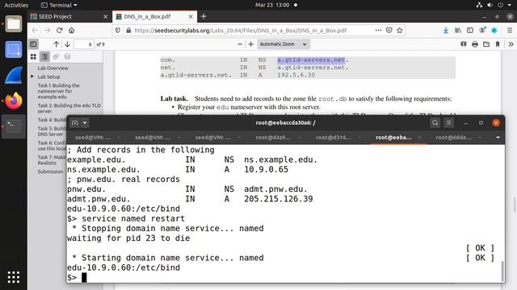Go back in Firefox
This screenshot has height=290, width=517.
click(x=35, y=31)
